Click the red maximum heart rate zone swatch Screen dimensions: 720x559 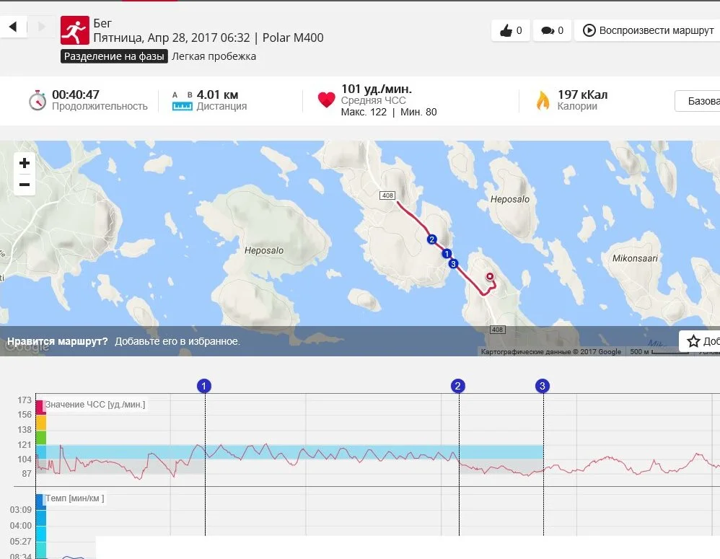point(41,407)
